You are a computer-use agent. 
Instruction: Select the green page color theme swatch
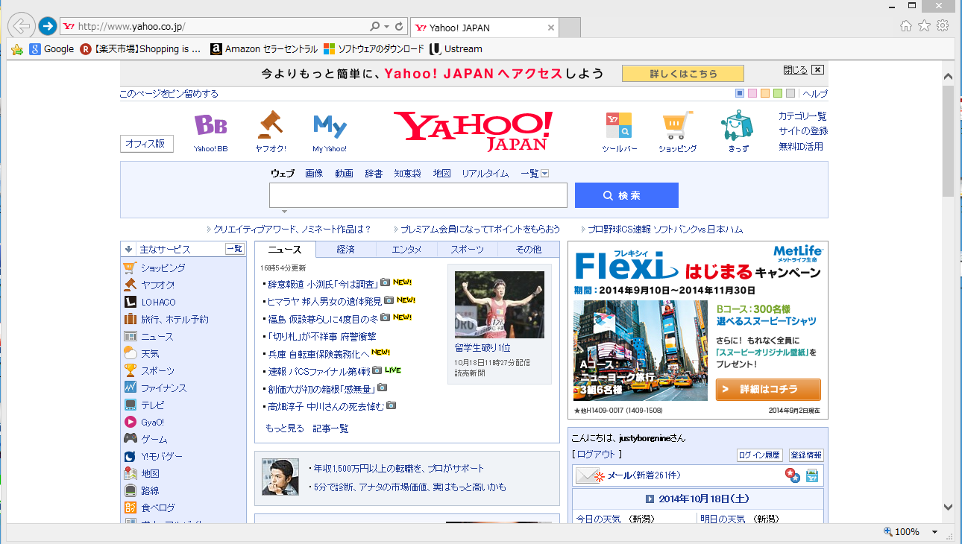(778, 93)
